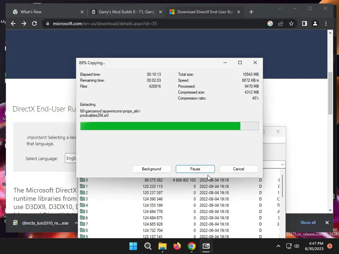Open the Chrome side panel
This screenshot has height=254, width=339.
(305, 23)
